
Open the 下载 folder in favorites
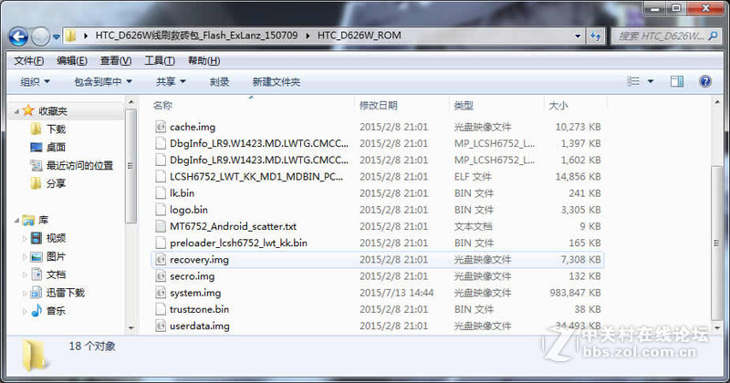click(x=56, y=129)
